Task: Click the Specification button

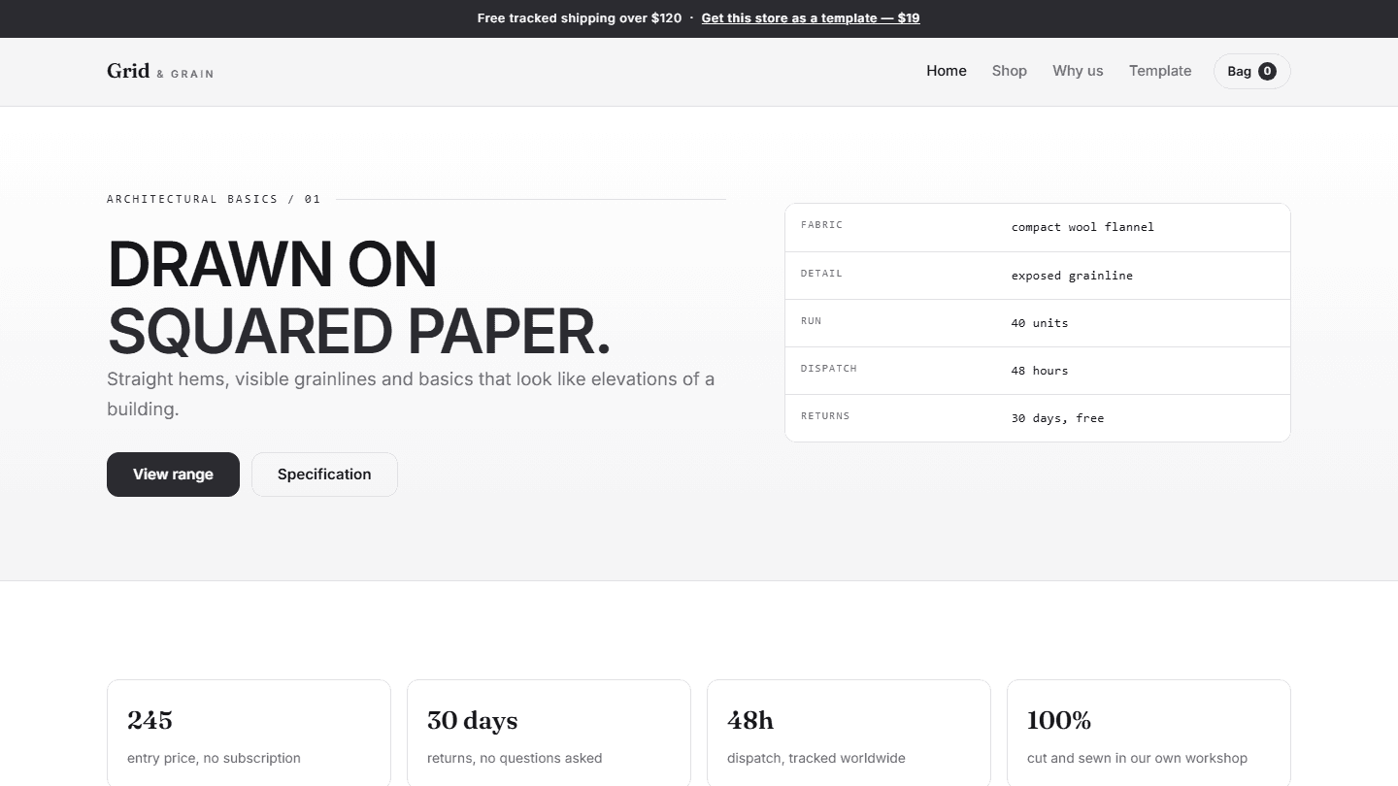Action: (x=324, y=475)
